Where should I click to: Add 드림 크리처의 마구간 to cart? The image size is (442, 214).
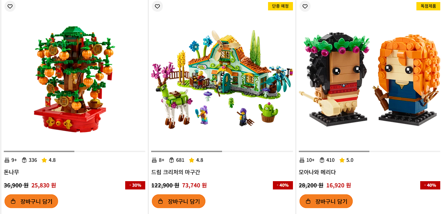pyautogui.click(x=178, y=201)
